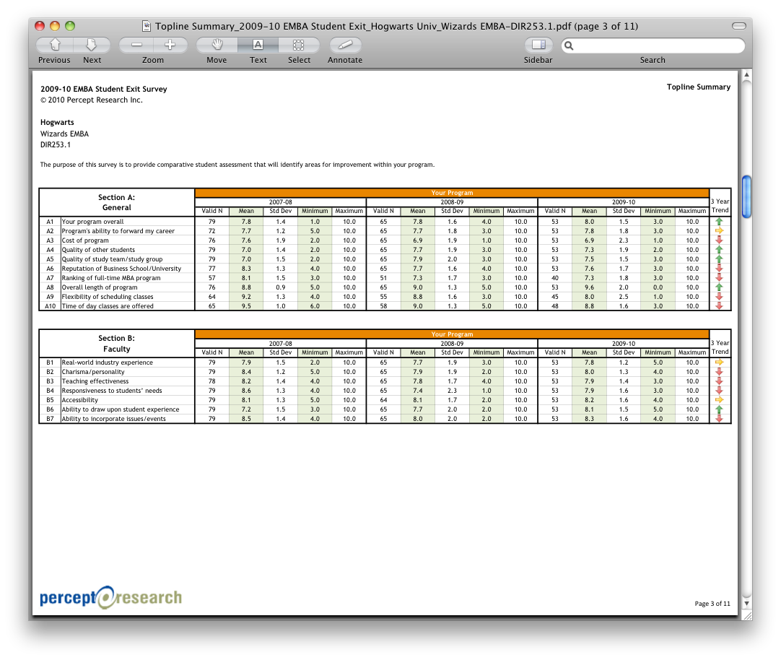Click the Percept Research logo
This screenshot has height=660, width=781.
111,597
